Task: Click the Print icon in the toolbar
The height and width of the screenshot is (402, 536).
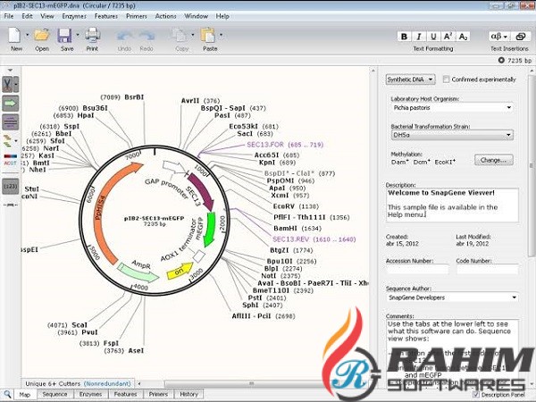Action: click(92, 36)
